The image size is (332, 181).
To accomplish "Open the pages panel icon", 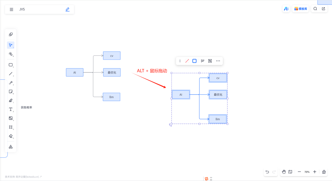I will point(10,34).
